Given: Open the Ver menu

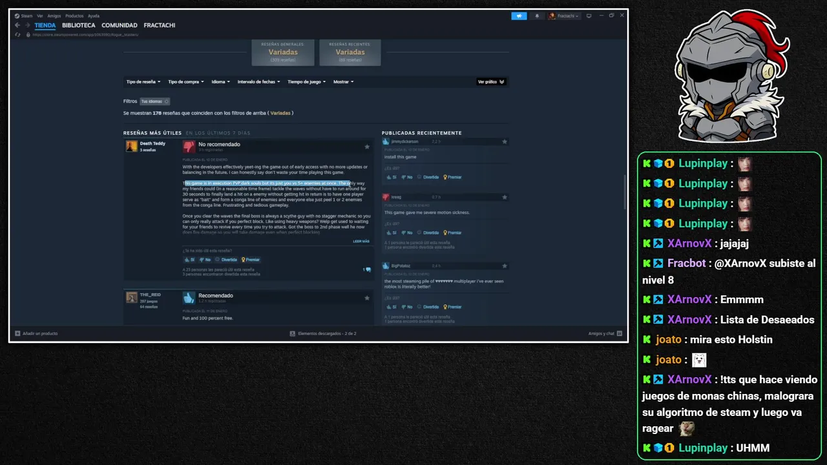Looking at the screenshot, I should click(40, 15).
